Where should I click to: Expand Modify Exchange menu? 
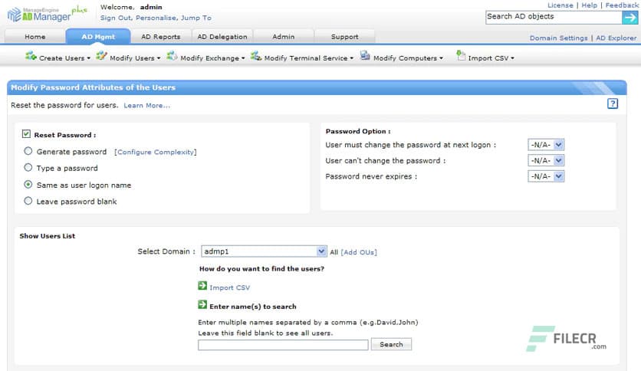coord(243,58)
